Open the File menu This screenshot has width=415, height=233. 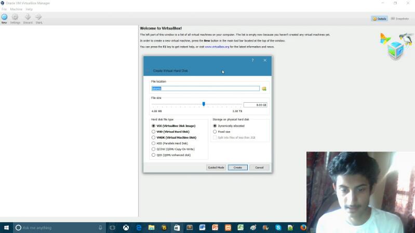[x=4, y=9]
